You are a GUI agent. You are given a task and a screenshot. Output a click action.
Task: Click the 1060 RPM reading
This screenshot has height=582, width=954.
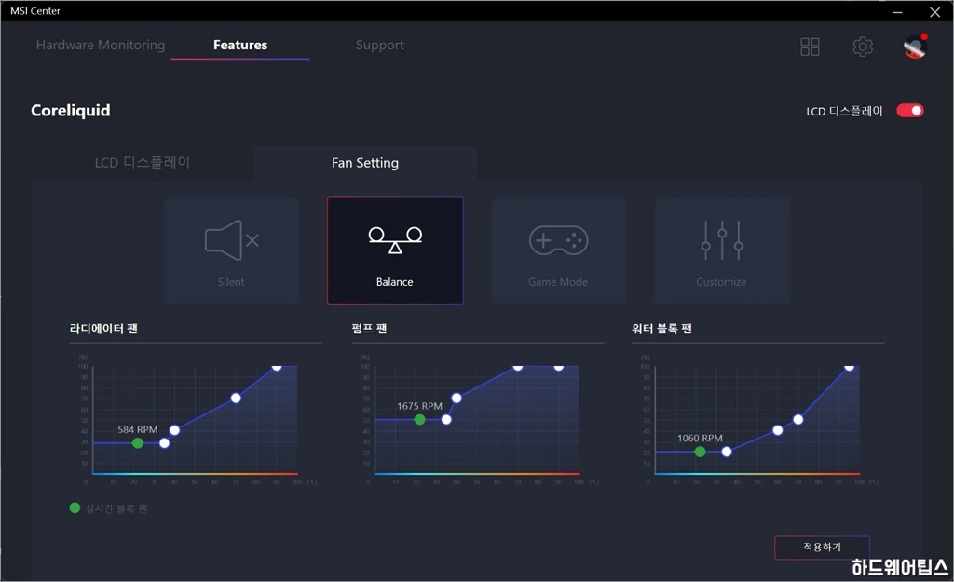(701, 438)
